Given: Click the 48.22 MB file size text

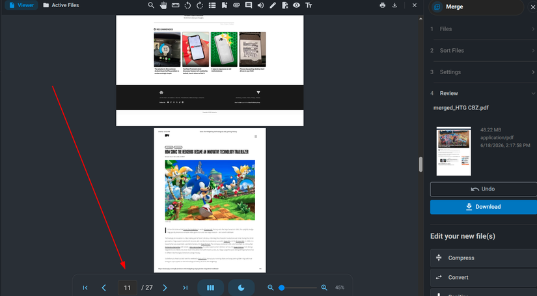Looking at the screenshot, I should pyautogui.click(x=490, y=130).
